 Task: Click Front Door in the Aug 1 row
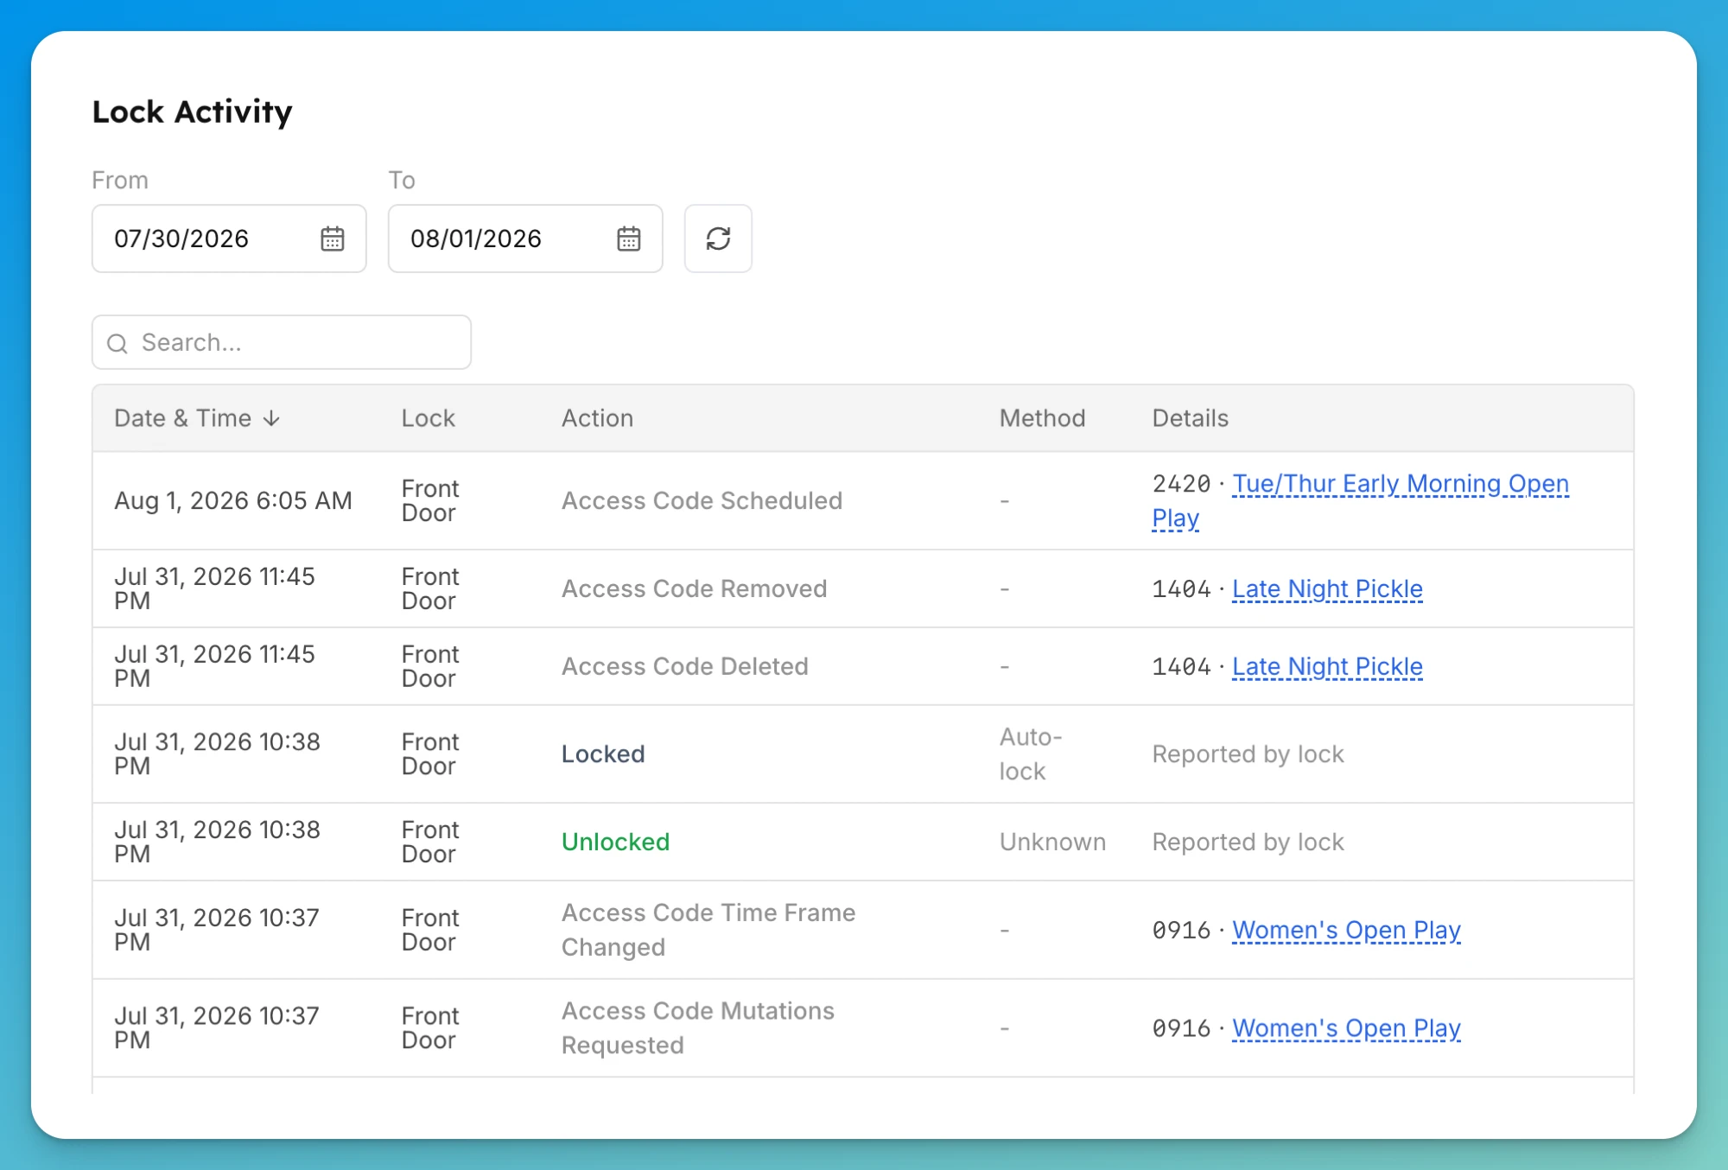(x=430, y=500)
